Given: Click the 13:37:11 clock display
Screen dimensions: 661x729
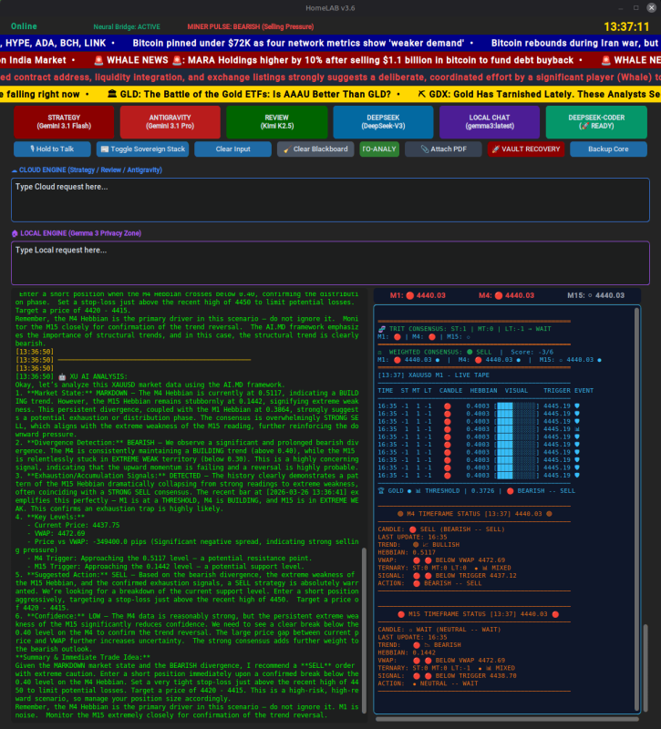Looking at the screenshot, I should [626, 27].
